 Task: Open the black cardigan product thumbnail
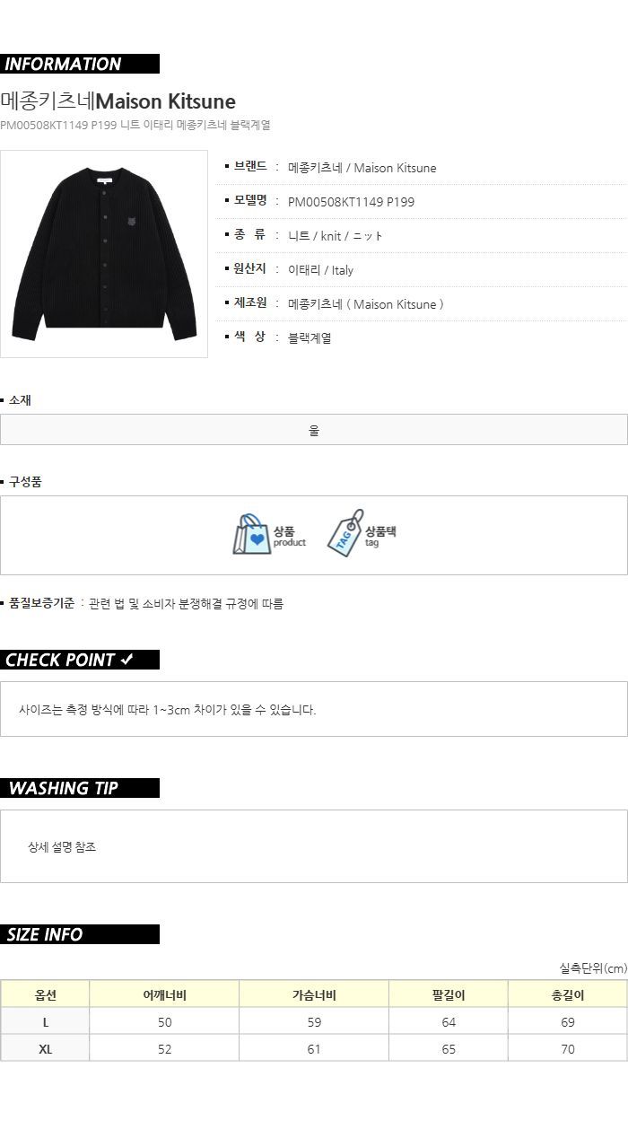tap(104, 254)
